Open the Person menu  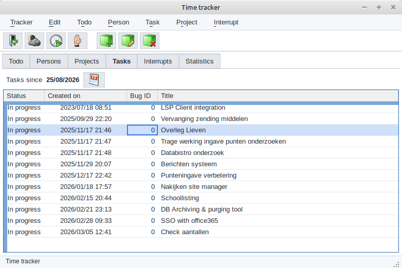click(118, 22)
